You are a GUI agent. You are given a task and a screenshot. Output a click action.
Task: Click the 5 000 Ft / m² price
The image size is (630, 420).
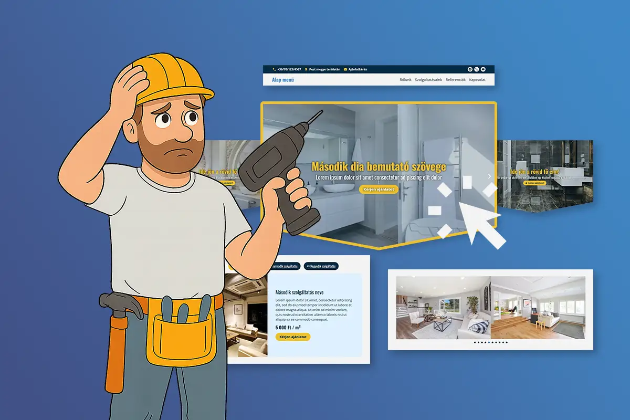[x=288, y=327]
